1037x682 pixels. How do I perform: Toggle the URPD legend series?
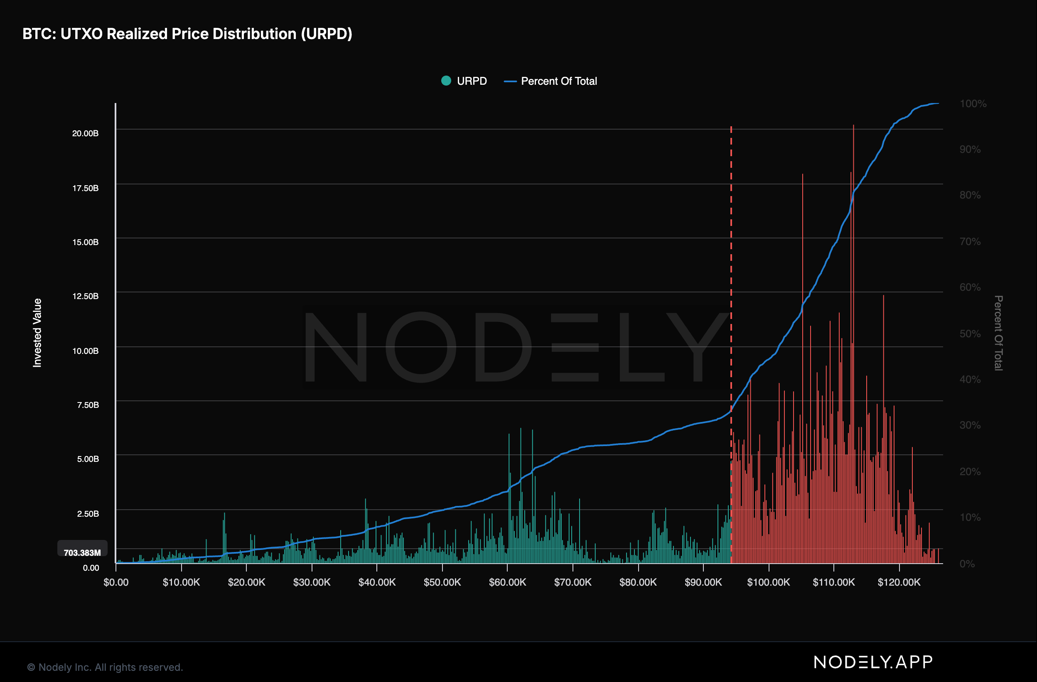coord(472,81)
